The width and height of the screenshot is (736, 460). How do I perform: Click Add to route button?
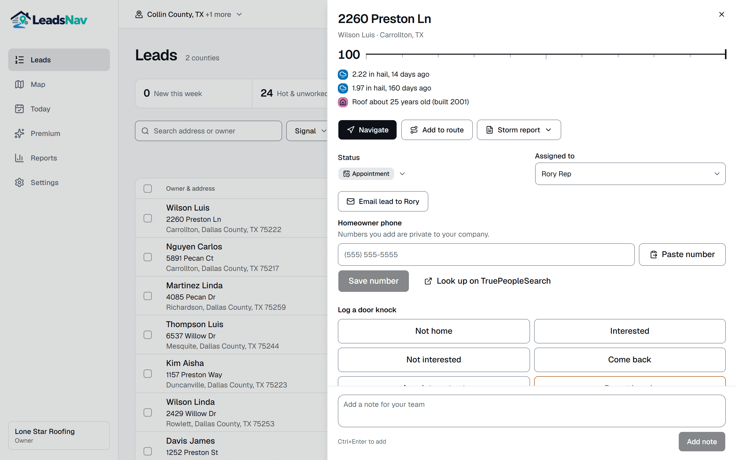(437, 130)
